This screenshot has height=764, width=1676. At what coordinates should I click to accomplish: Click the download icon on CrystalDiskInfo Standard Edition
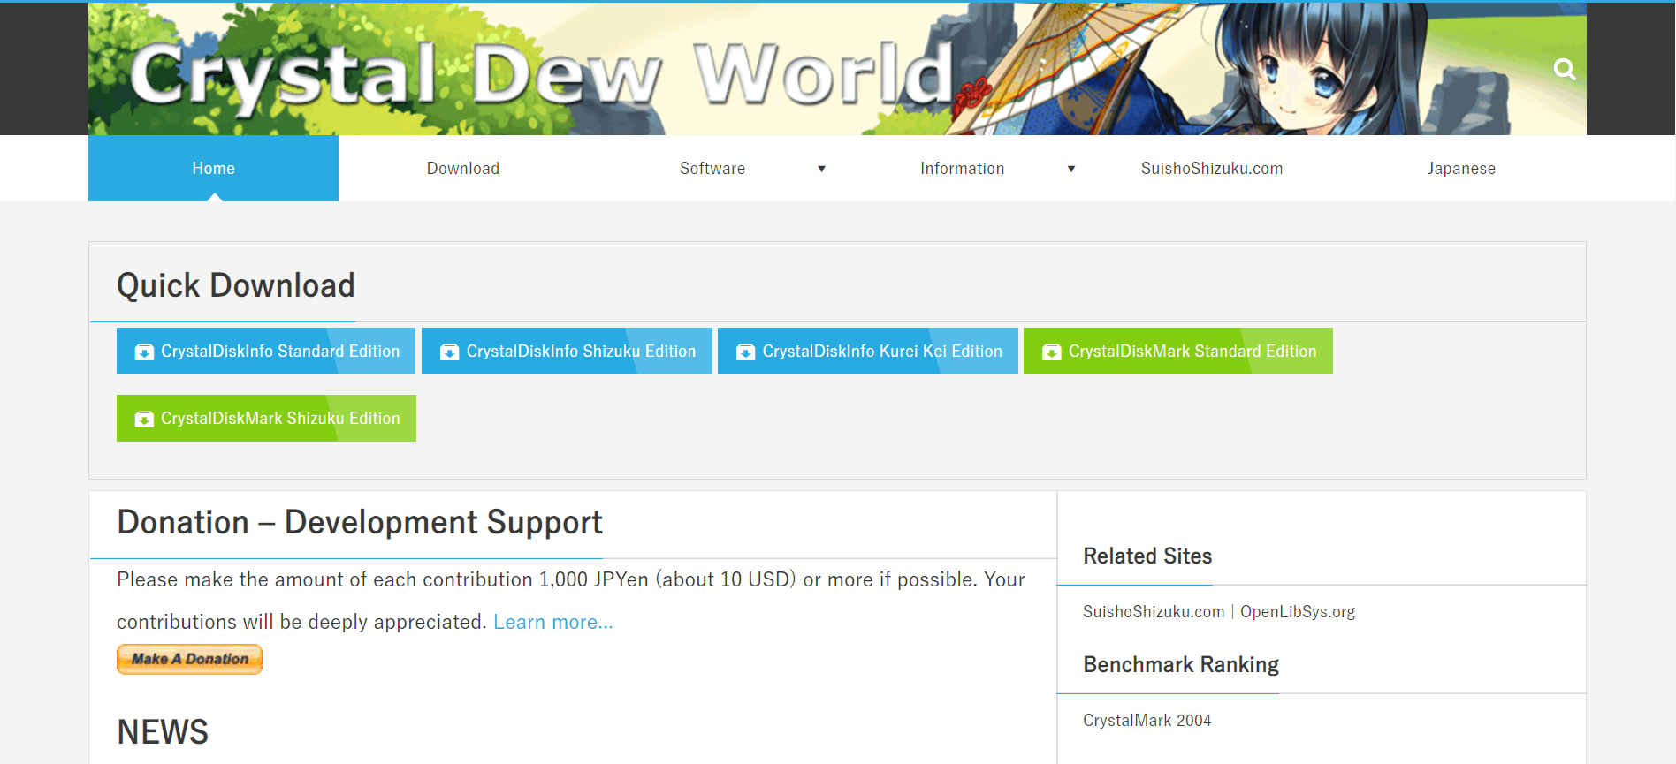coord(144,352)
